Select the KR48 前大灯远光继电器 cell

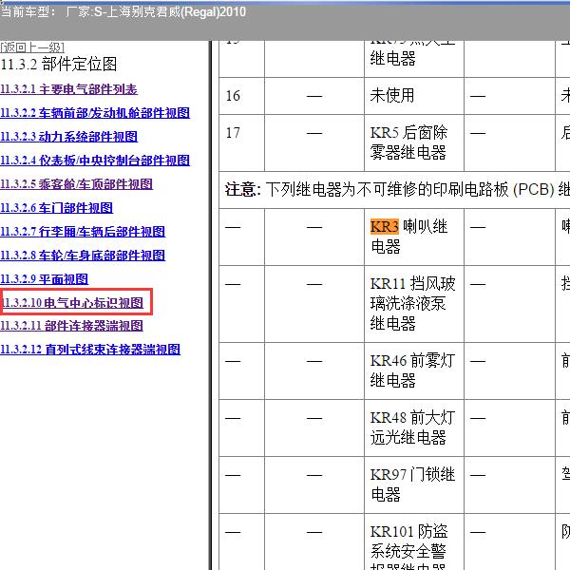click(414, 427)
